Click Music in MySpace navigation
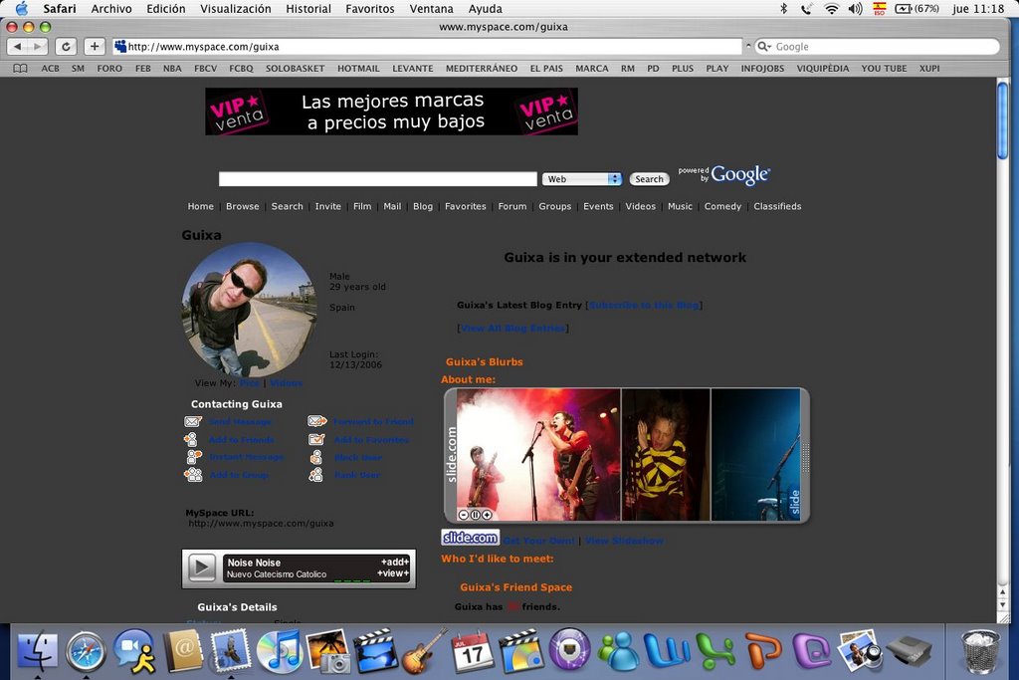The image size is (1019, 680). coord(680,206)
